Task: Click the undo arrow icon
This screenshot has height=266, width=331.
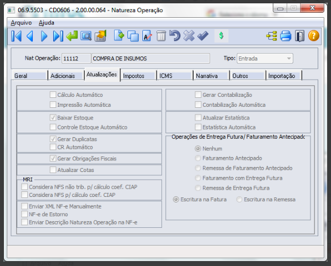Action: (175, 35)
